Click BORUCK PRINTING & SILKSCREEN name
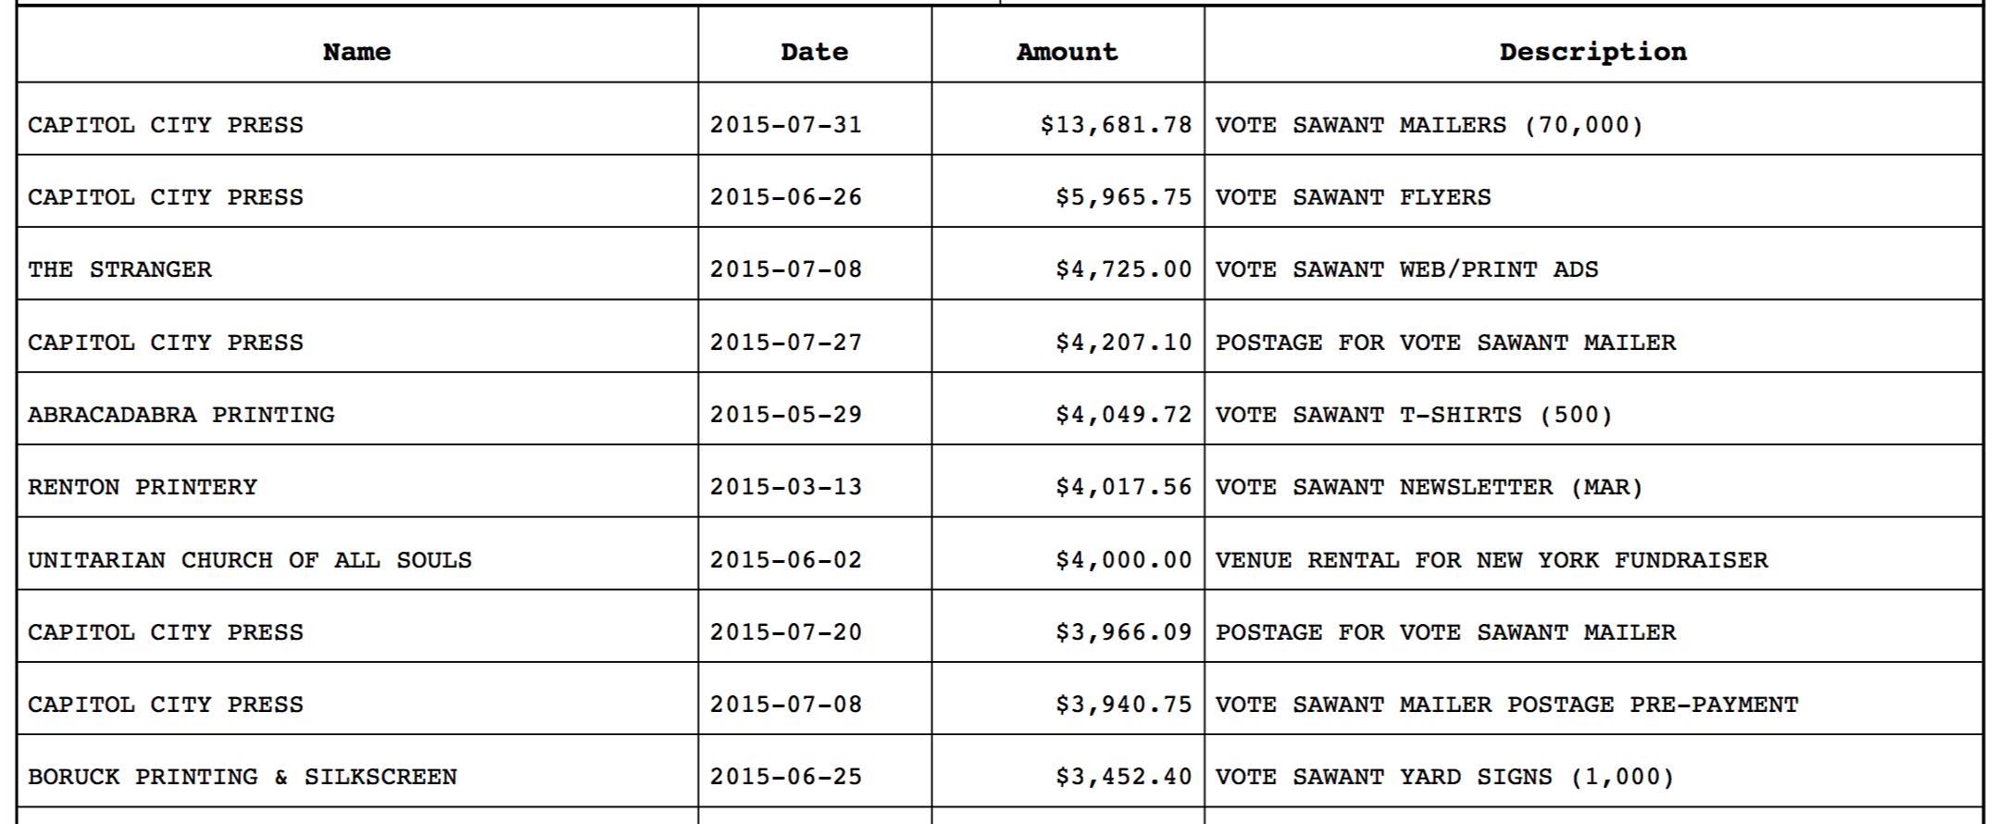The image size is (1998, 824). (x=243, y=777)
